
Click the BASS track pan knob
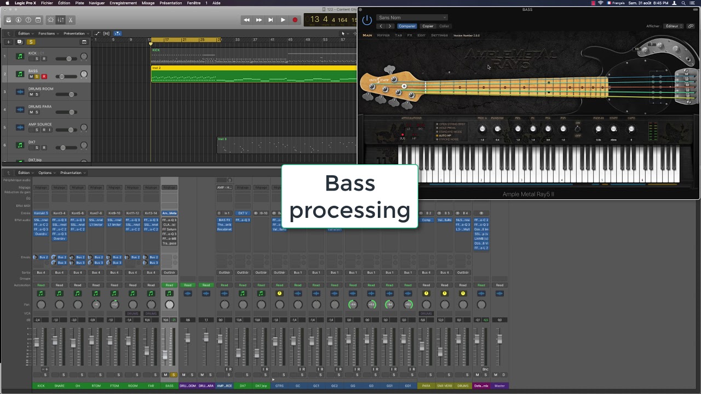pyautogui.click(x=84, y=74)
